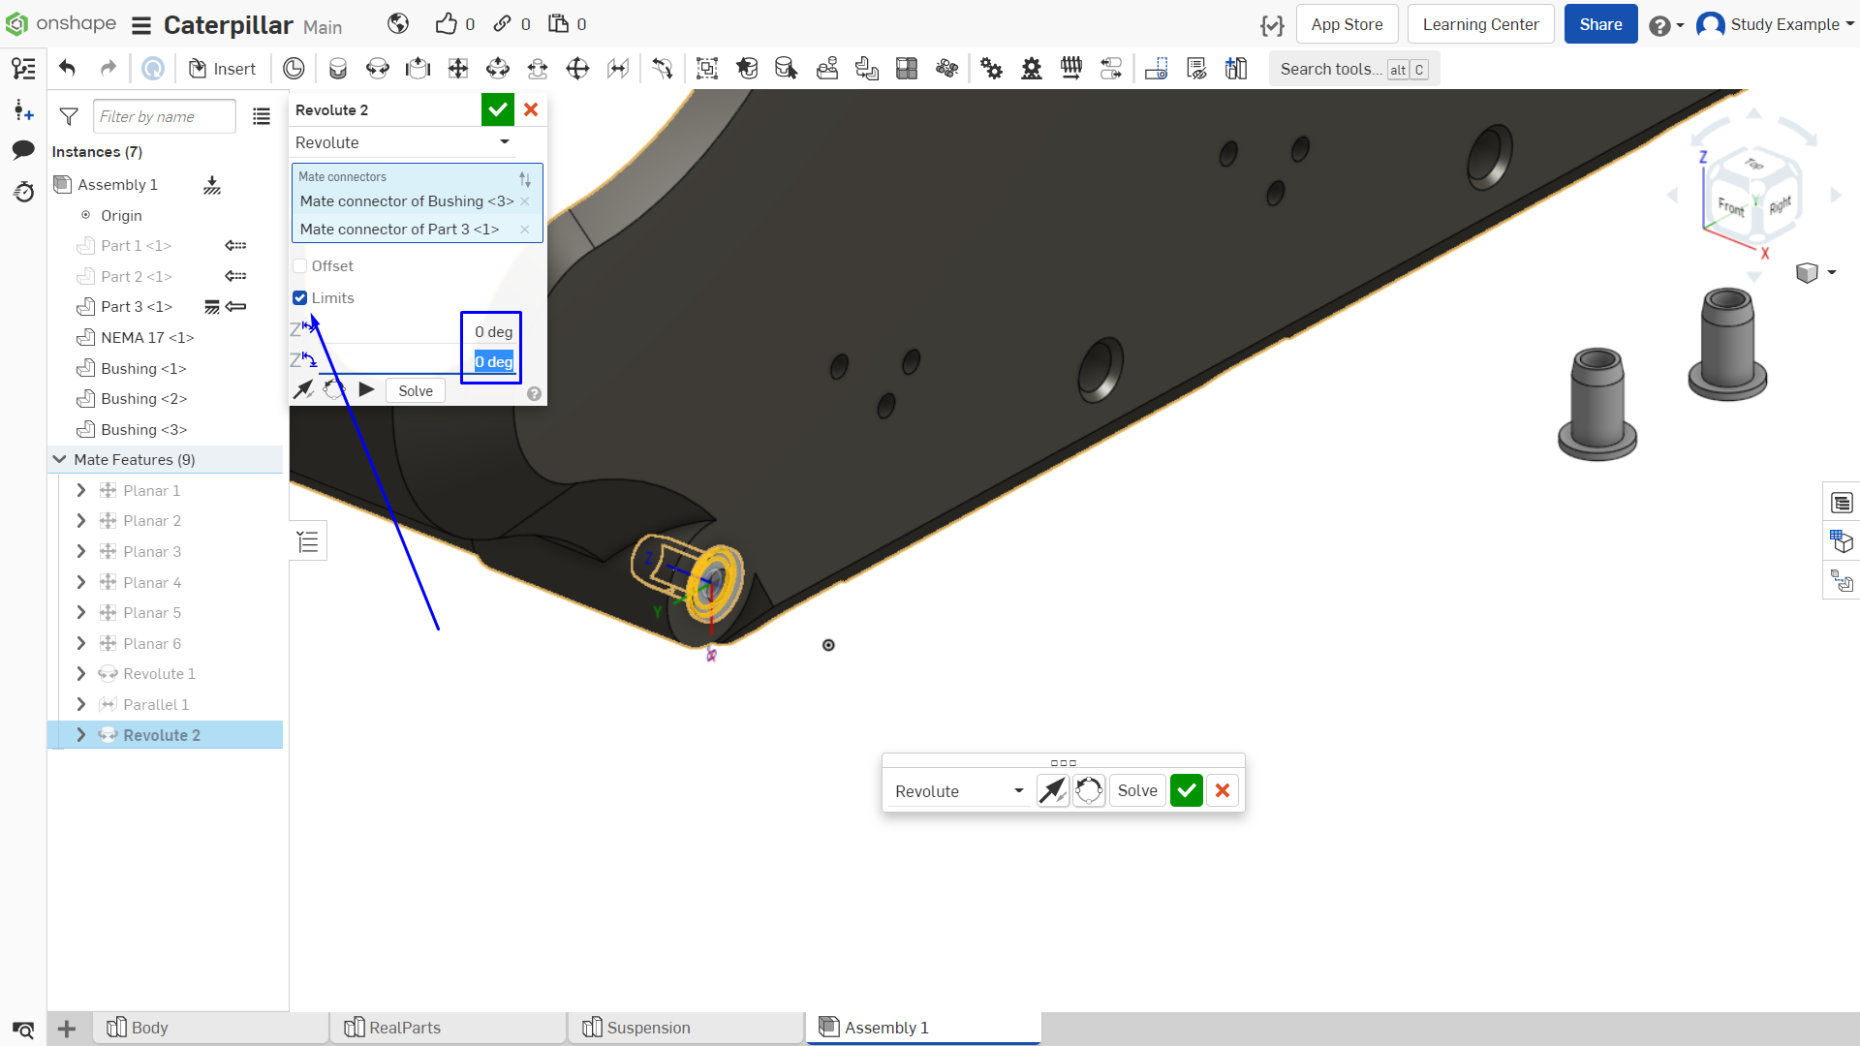This screenshot has height=1046, width=1860.
Task: Toggle the instance list view icon
Action: click(x=262, y=116)
